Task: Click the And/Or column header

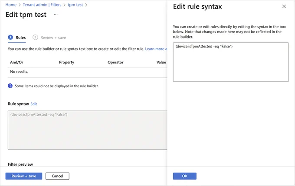Action: (x=16, y=62)
